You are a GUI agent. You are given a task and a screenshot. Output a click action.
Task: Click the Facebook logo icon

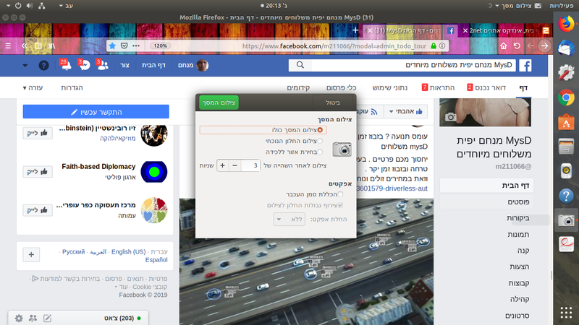[525, 65]
